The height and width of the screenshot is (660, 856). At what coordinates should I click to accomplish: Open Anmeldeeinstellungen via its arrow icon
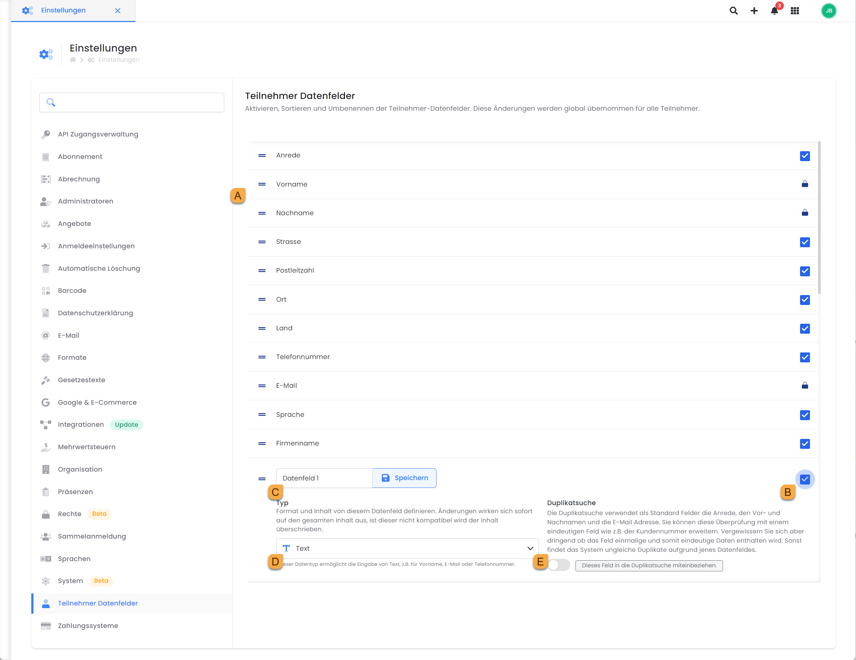[45, 246]
